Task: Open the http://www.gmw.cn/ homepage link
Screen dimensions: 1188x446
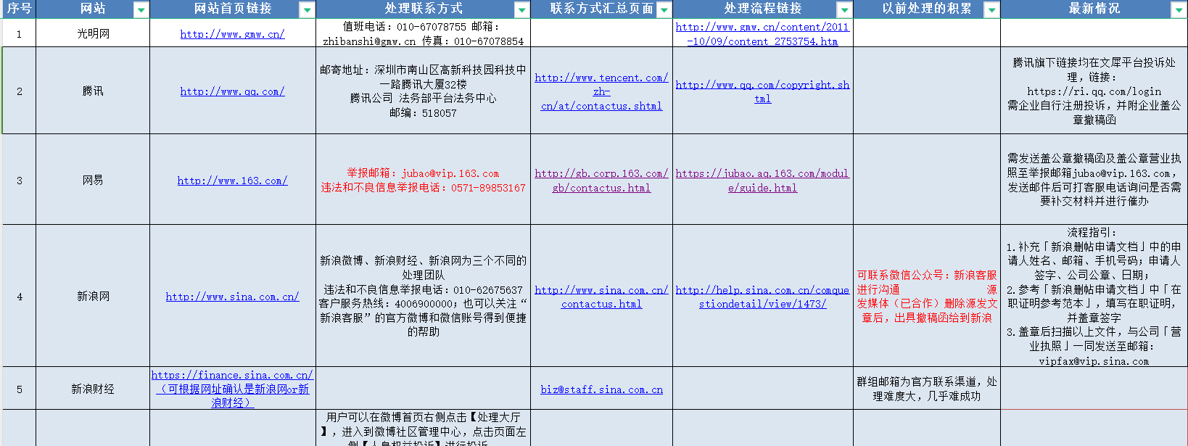Action: coord(232,34)
